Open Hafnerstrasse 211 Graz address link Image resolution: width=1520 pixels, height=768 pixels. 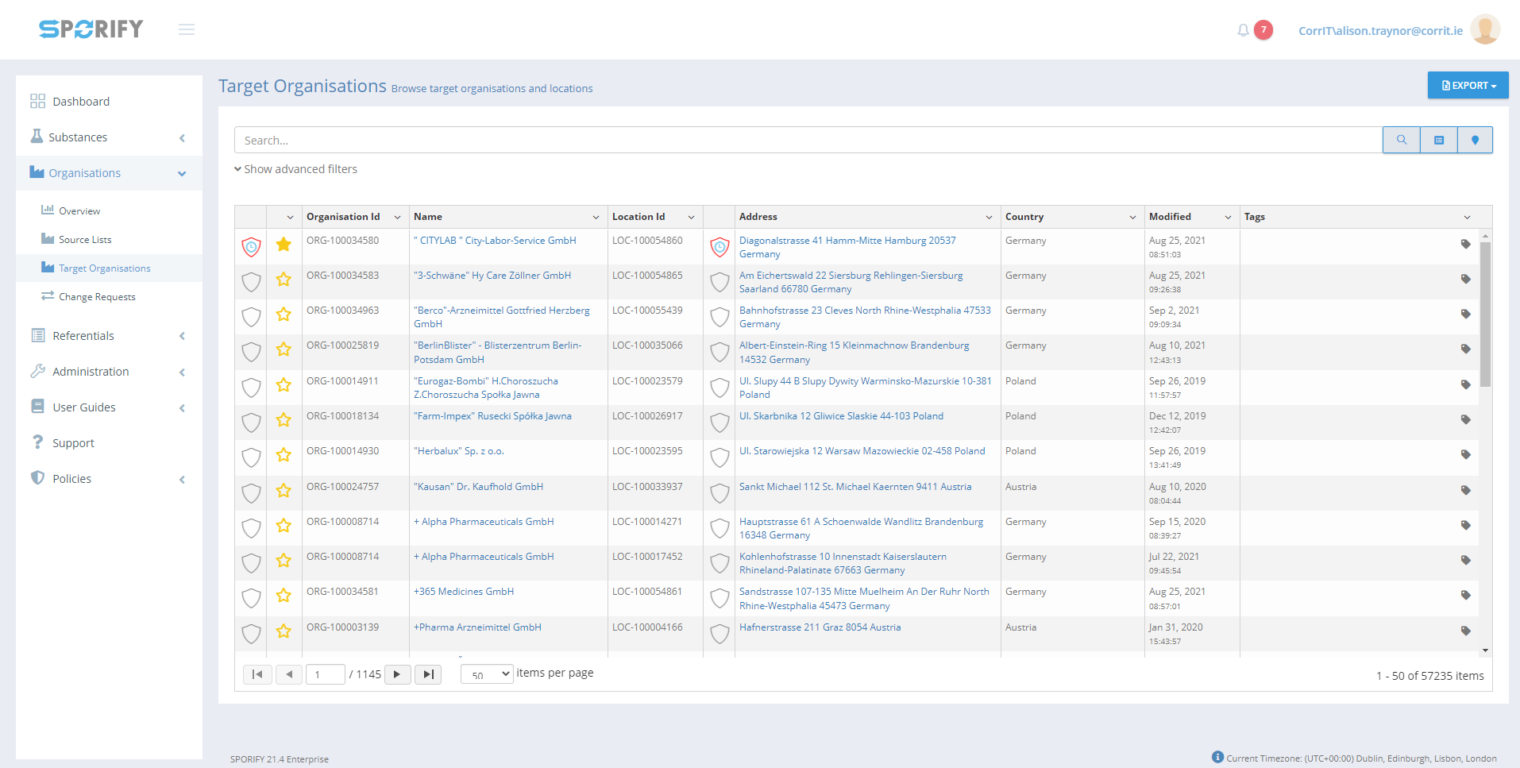pos(820,627)
